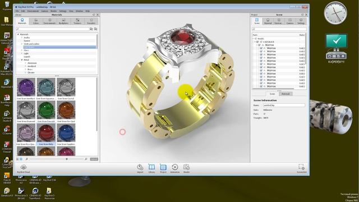Image resolution: width=359 pixels, height=202 pixels.
Task: Select Gem Stones category in material tree
Action: tap(59, 47)
